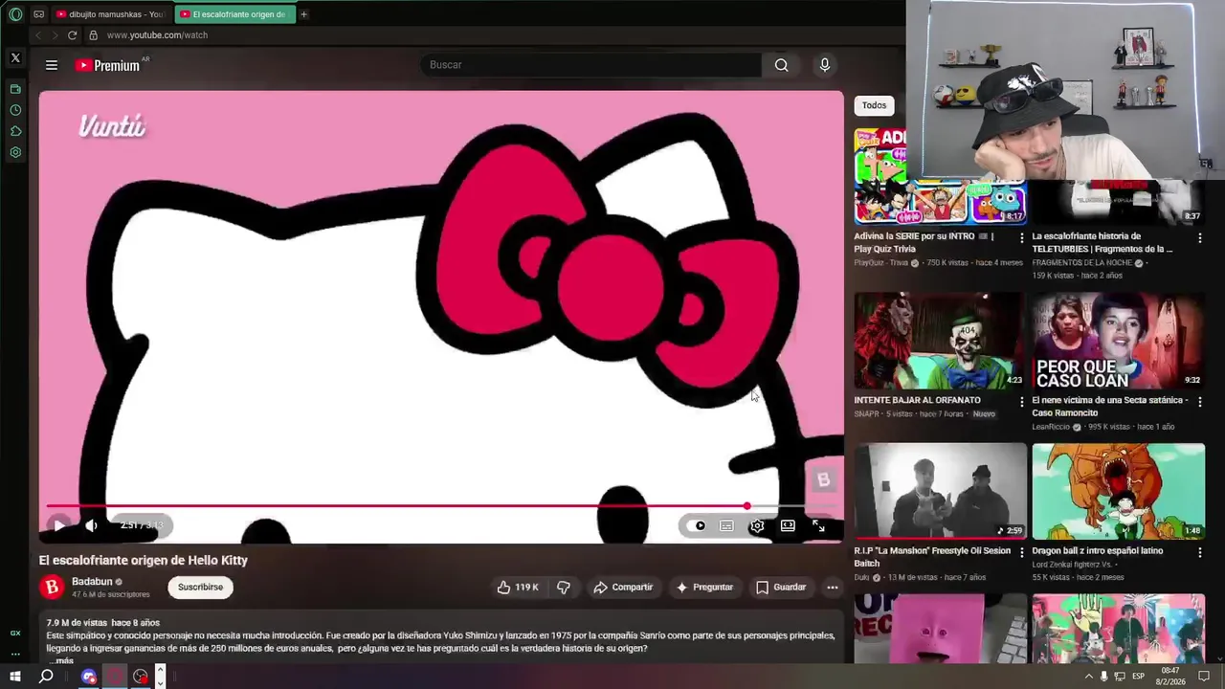Click the ESP language indicator
1225x689 pixels.
1138,677
